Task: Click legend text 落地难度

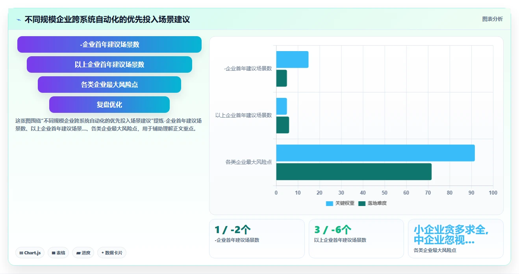Action: (x=377, y=204)
